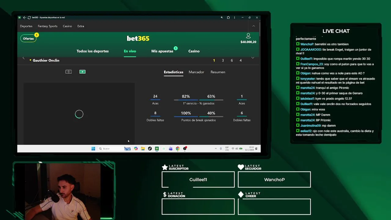
Task: Collapse the top header with the up chevron
Action: click(254, 26)
